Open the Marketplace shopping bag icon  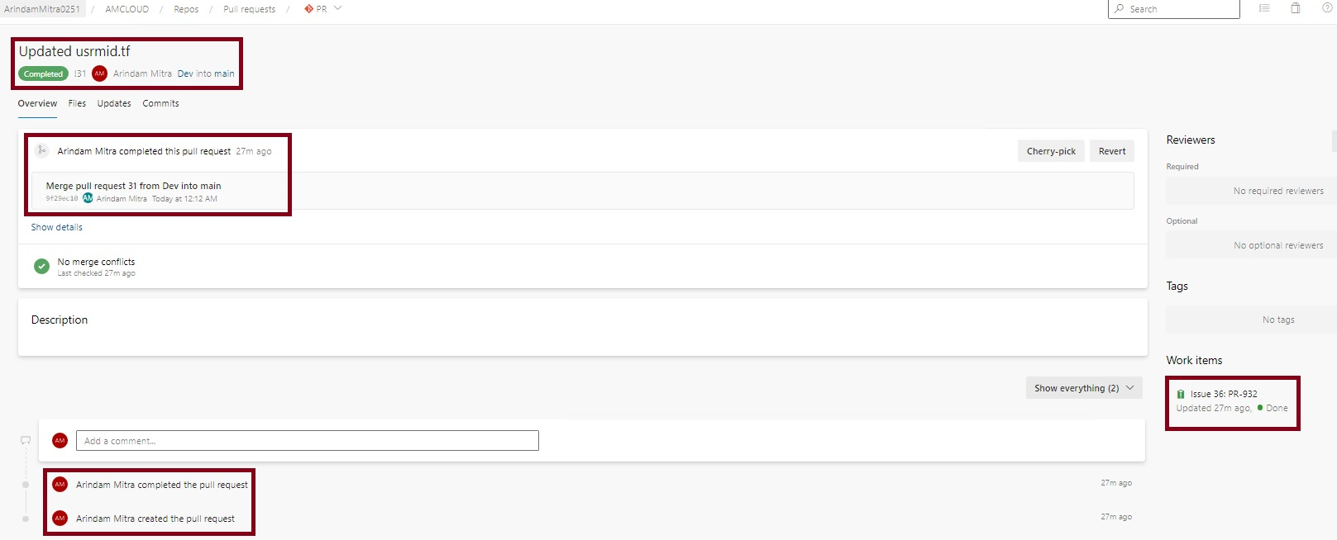click(x=1296, y=8)
